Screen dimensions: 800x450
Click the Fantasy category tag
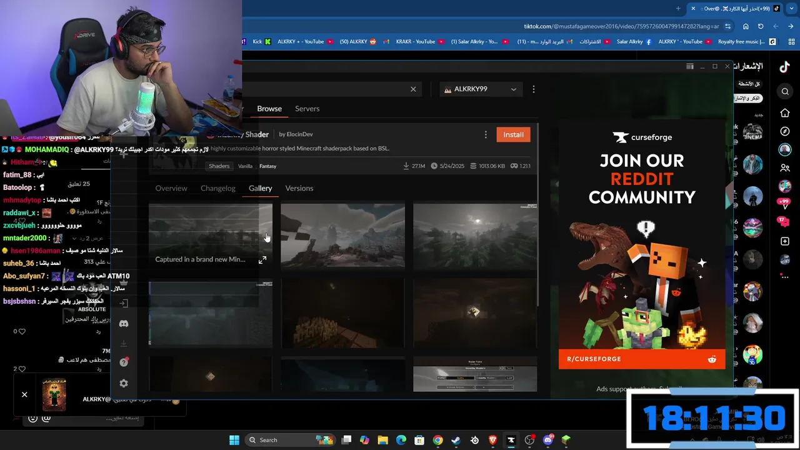tap(267, 166)
